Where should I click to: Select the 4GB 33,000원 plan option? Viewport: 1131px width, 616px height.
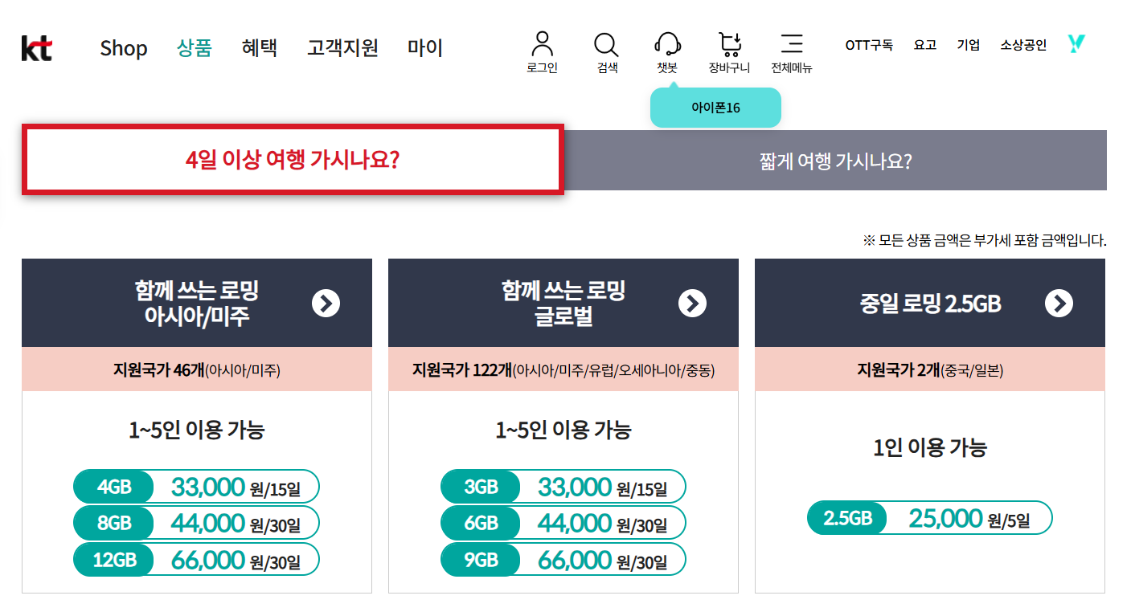[x=196, y=487]
